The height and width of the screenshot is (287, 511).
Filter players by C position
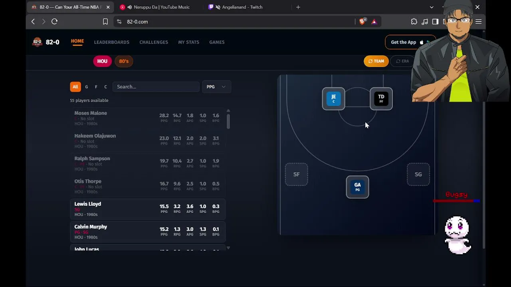[105, 87]
